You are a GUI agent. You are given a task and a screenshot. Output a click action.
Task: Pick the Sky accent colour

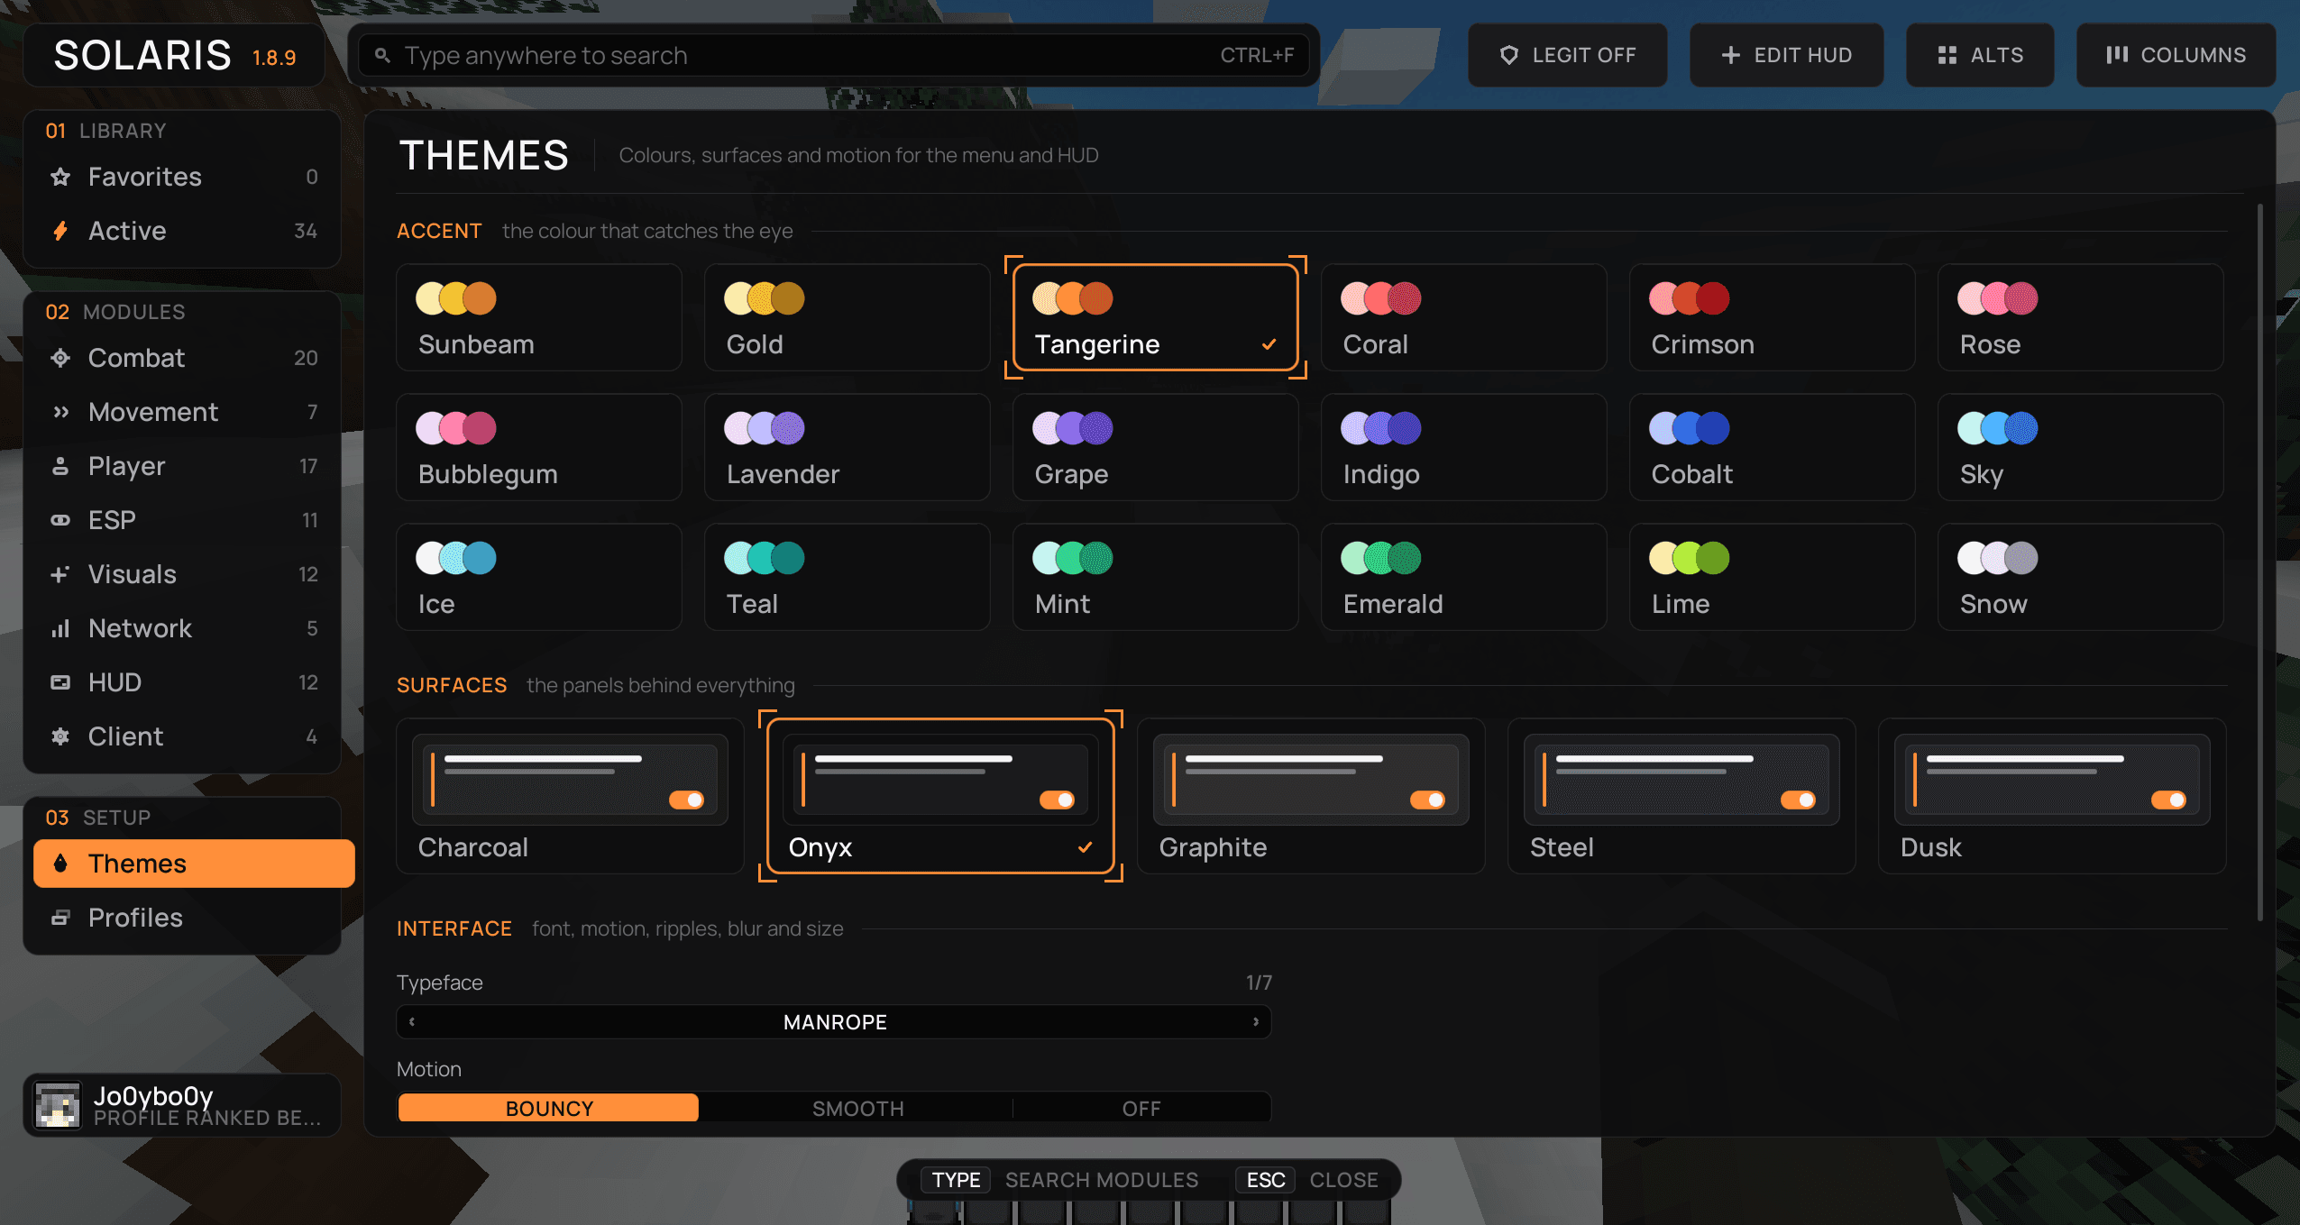[x=2080, y=447]
